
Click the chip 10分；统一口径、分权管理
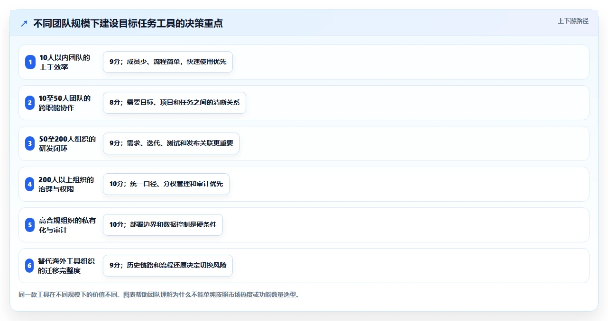(x=166, y=184)
